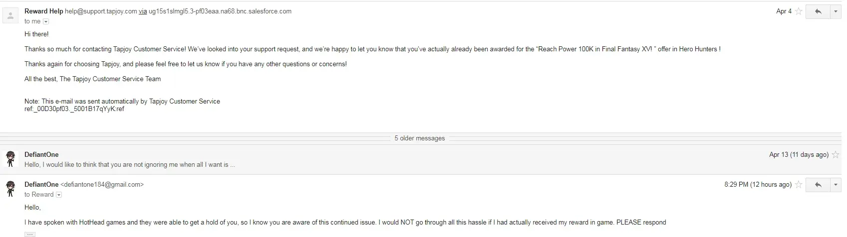Reply to DefiantOne's 8:29 PM message
847x237 pixels.
click(x=818, y=185)
